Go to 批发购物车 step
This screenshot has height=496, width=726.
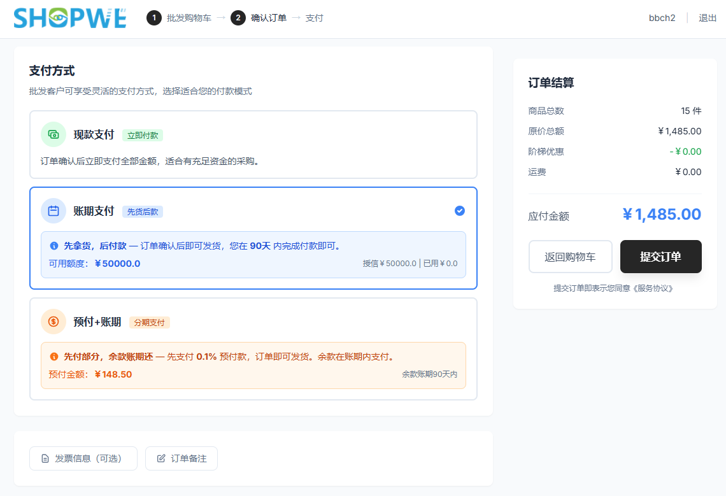[189, 18]
